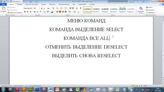Image resolution: width=164 pixels, height=92 pixels.
Task: Click the word count (Число слов: 73)
Action: [x=18, y=86]
